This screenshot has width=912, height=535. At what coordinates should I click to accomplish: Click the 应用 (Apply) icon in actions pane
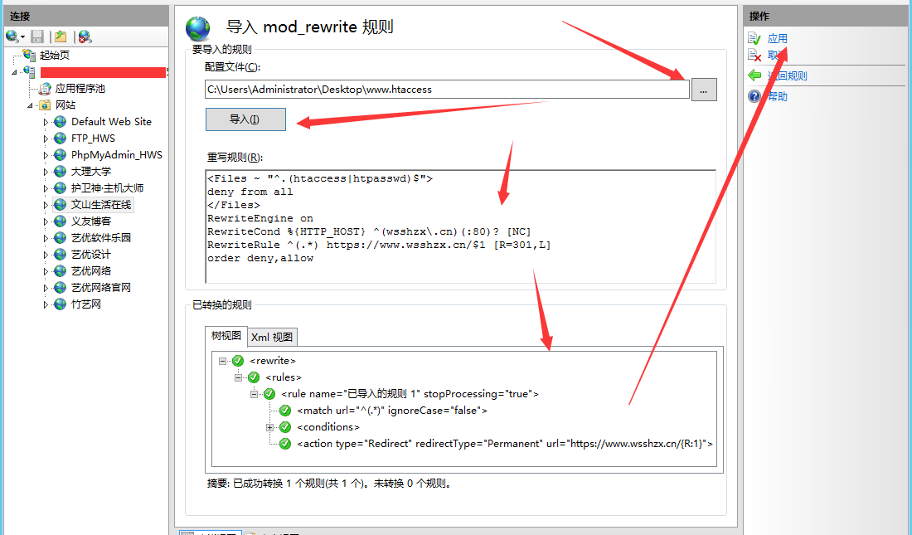tap(754, 38)
